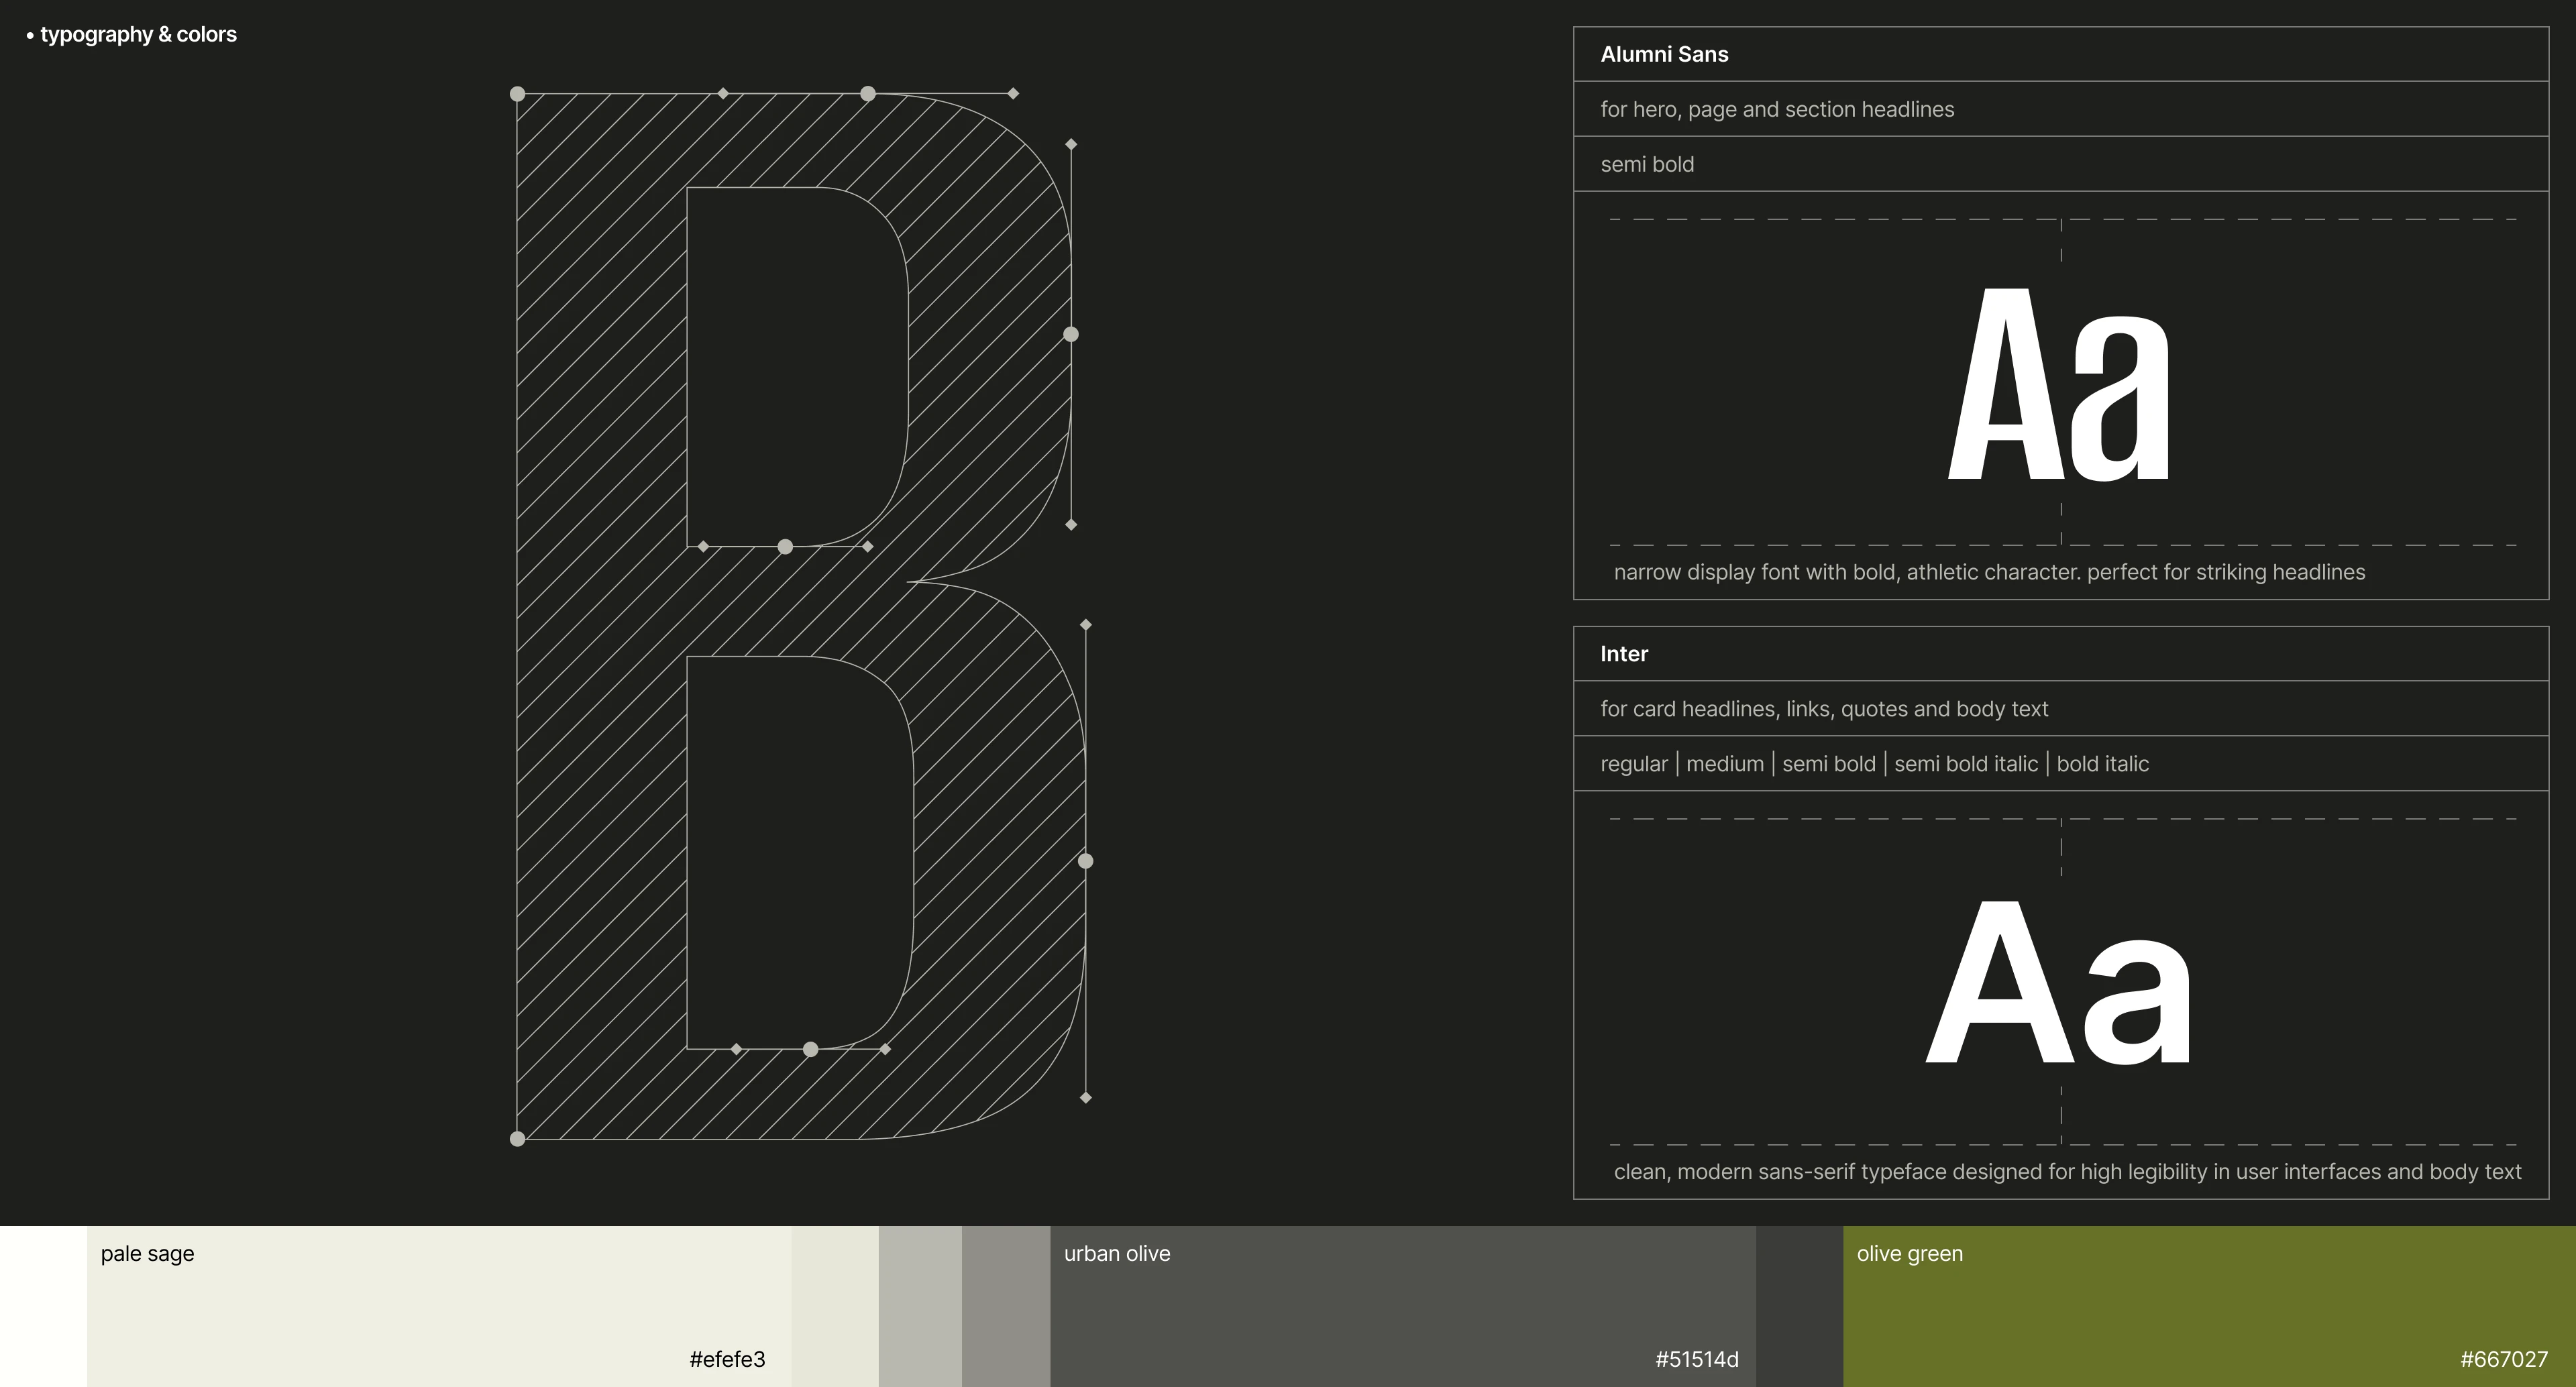
Task: Click the bottom-left anchor point of letter B
Action: point(517,1139)
